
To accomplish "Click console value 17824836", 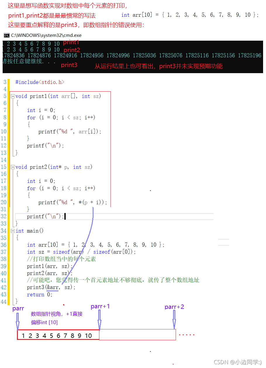I will pyautogui.click(x=13, y=55).
